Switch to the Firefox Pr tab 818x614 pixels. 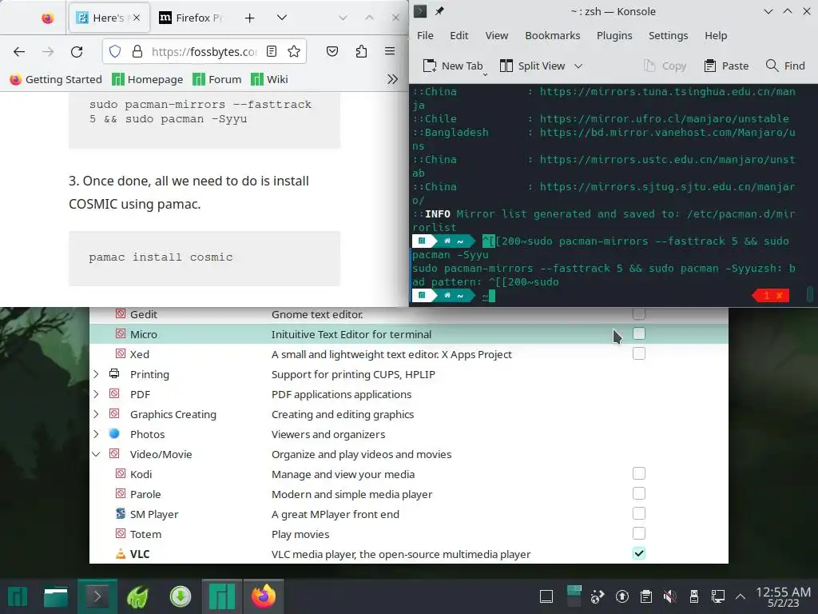pyautogui.click(x=190, y=18)
